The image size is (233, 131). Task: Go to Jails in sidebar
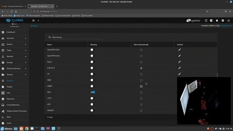point(14,93)
